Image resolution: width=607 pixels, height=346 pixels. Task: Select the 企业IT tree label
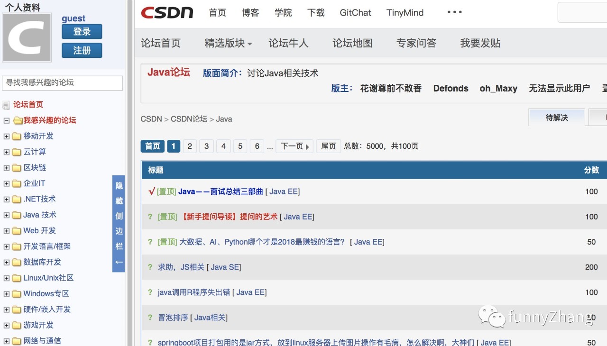click(x=34, y=183)
